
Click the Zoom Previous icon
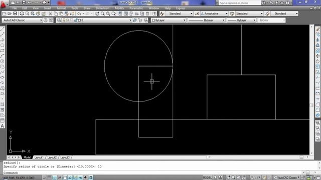point(114,13)
